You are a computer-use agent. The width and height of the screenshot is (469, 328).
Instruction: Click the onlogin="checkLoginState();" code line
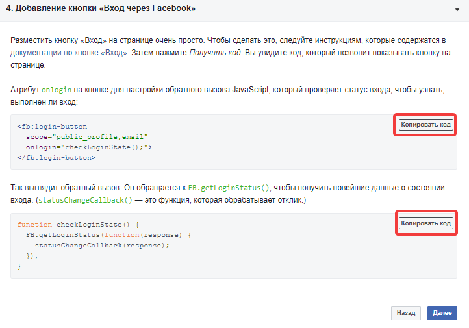pyautogui.click(x=89, y=147)
